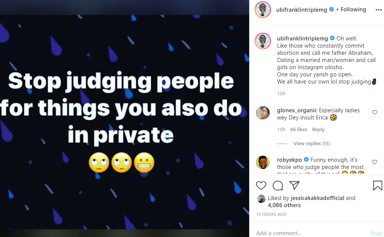Click glonex_organic's avatar
This screenshot has height=237, width=384.
tap(263, 113)
